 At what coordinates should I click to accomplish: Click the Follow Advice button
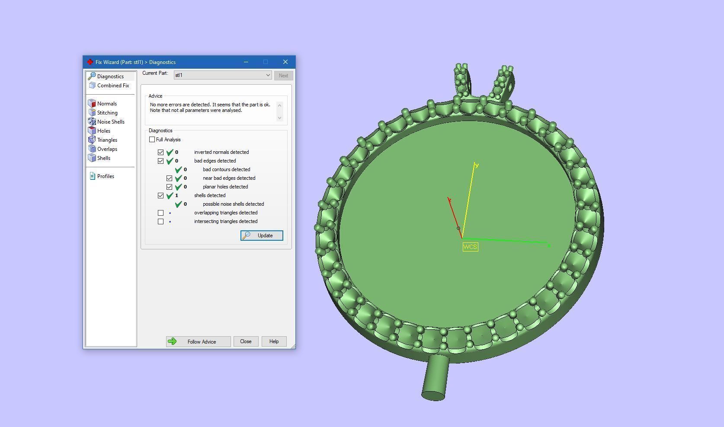click(198, 341)
